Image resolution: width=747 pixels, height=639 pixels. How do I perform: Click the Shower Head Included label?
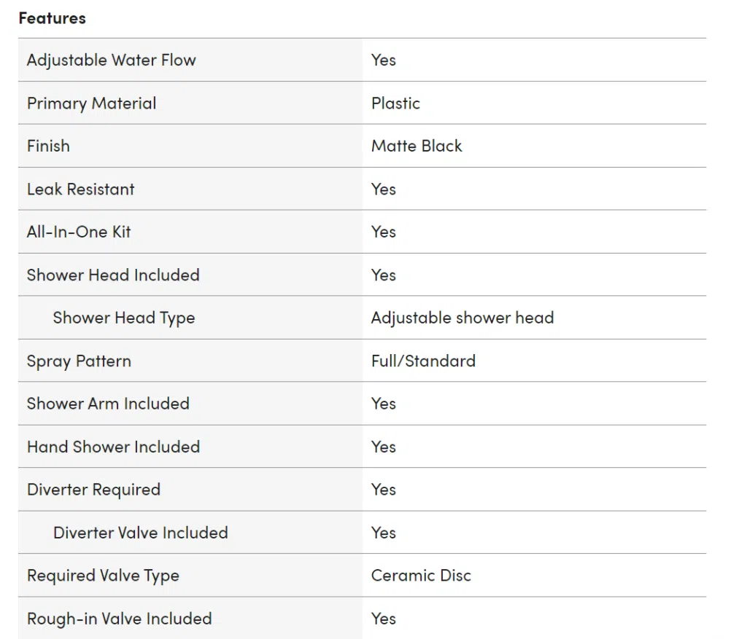(113, 275)
